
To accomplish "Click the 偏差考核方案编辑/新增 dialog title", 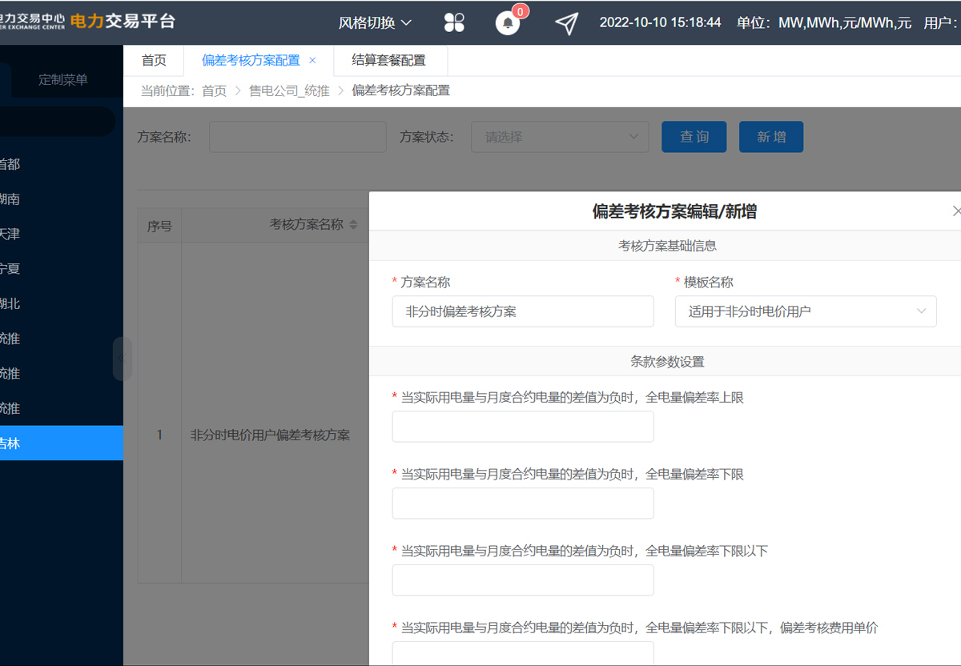I will tap(675, 211).
